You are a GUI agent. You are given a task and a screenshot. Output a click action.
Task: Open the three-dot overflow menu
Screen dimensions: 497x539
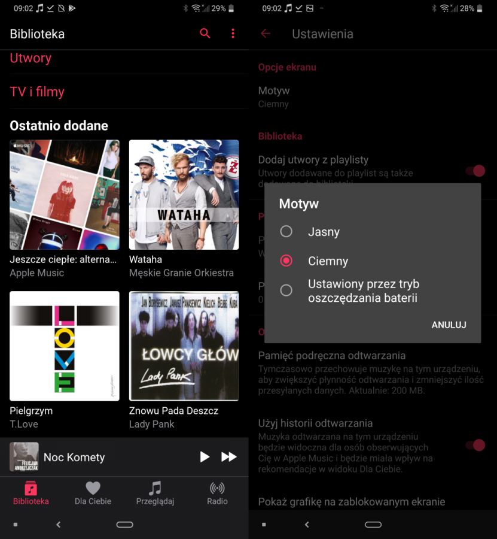coord(233,34)
